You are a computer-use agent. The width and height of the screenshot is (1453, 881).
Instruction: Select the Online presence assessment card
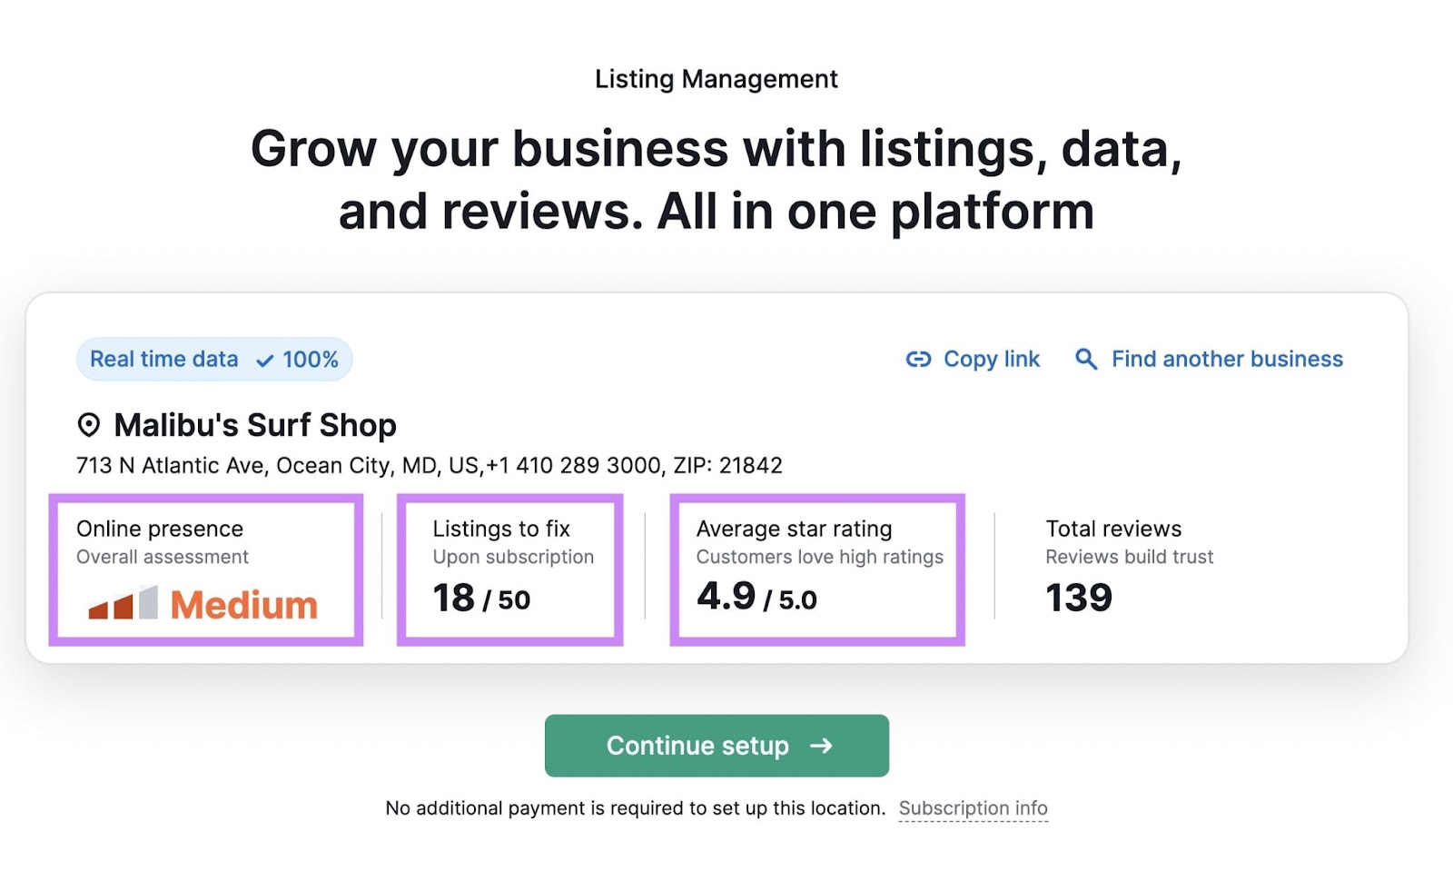pyautogui.click(x=206, y=568)
